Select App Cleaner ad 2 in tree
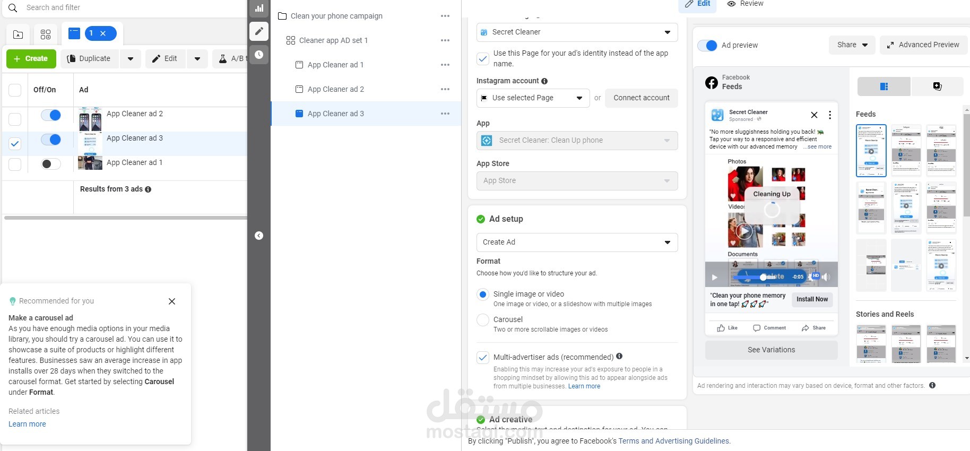The height and width of the screenshot is (451, 970). point(335,89)
